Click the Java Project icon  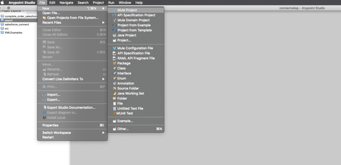pyautogui.click(x=115, y=35)
